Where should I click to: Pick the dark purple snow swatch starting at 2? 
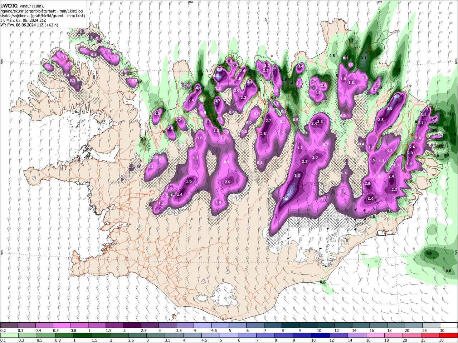pyautogui.click(x=132, y=325)
